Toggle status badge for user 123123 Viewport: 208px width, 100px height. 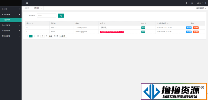[143, 28]
